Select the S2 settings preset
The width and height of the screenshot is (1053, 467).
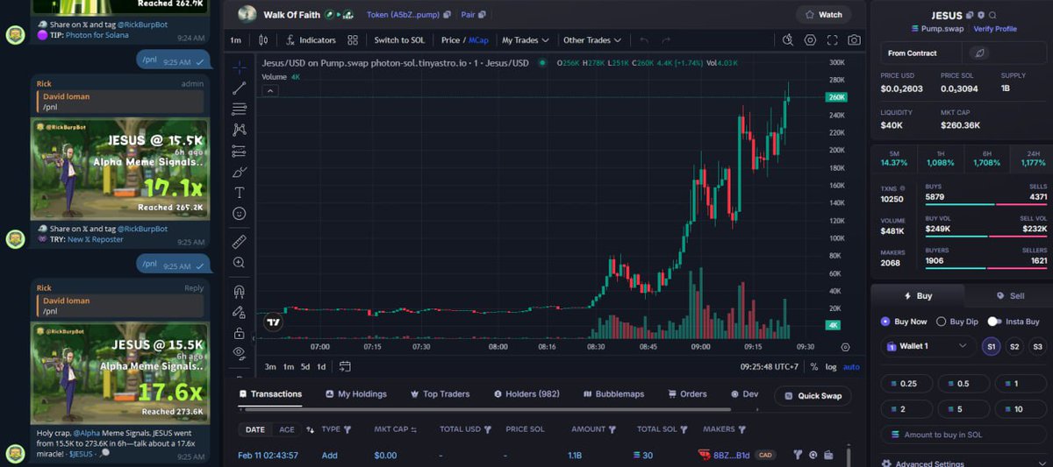point(1014,346)
